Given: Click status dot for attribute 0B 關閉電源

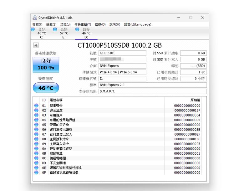Looking at the screenshot, I should [36, 153].
